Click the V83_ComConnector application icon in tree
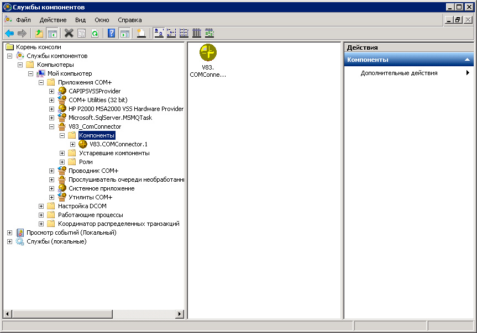The height and width of the screenshot is (333, 477). pos(62,126)
